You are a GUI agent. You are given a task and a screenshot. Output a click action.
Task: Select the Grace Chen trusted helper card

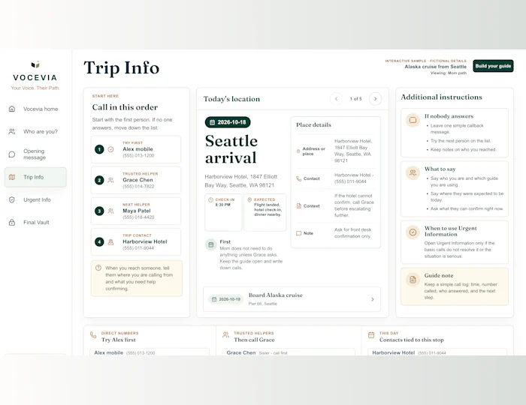tap(136, 180)
